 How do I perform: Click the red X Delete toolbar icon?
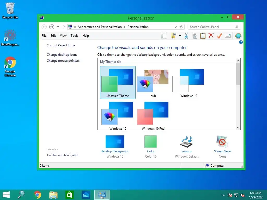[x=211, y=36]
